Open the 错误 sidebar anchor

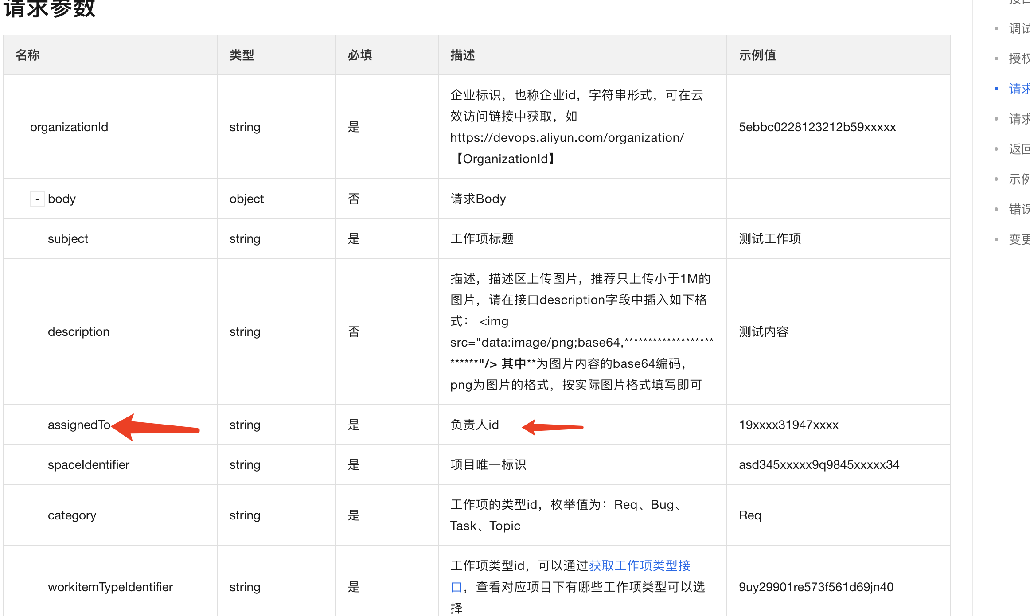tap(1018, 209)
